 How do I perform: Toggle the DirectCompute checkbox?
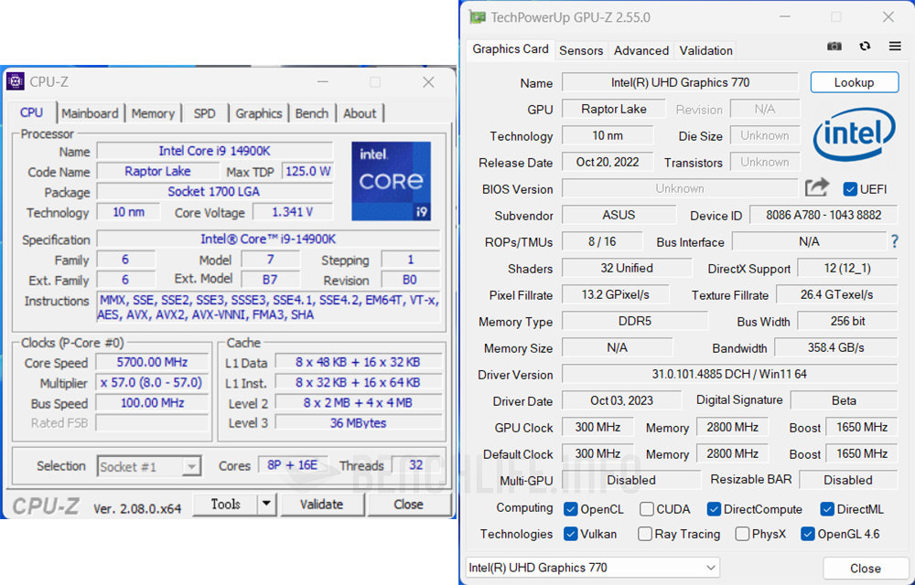click(x=714, y=509)
